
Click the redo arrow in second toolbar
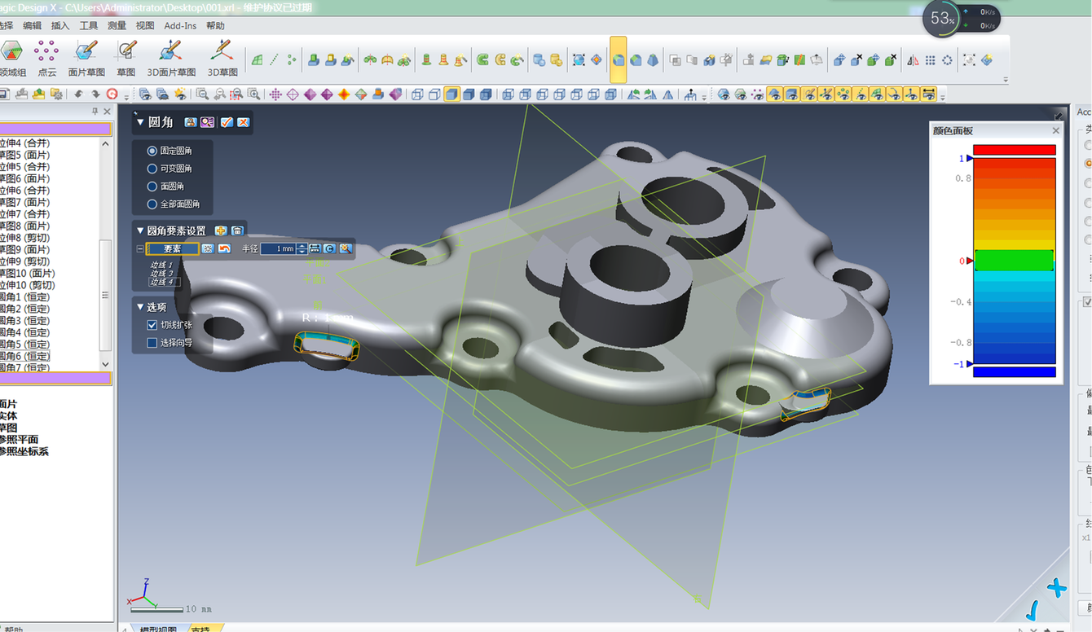pyautogui.click(x=96, y=94)
